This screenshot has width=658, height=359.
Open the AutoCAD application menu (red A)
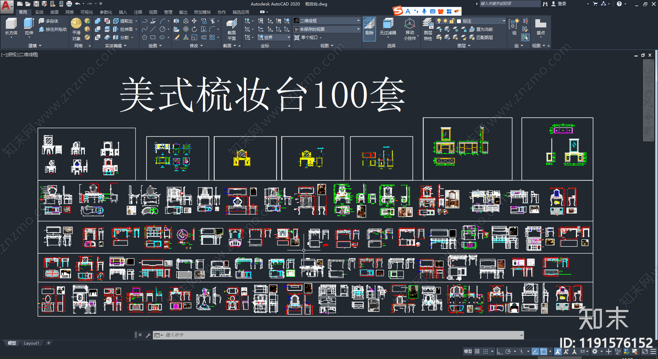pyautogui.click(x=7, y=7)
